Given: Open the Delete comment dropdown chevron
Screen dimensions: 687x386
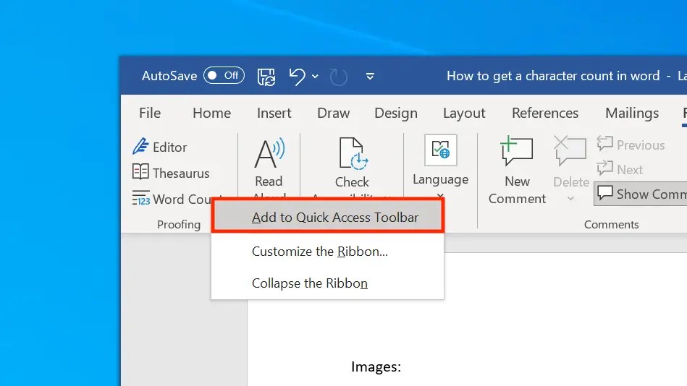Looking at the screenshot, I should pos(570,199).
